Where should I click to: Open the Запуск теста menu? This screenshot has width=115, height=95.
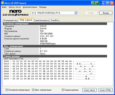click(x=15, y=7)
